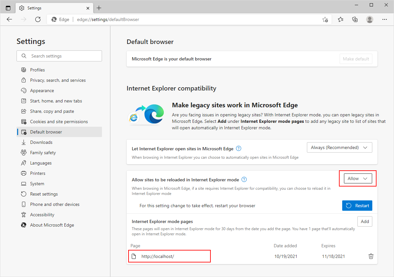Open a new tab with the plus icon
Screen dimensions: 394x277
coord(99,8)
